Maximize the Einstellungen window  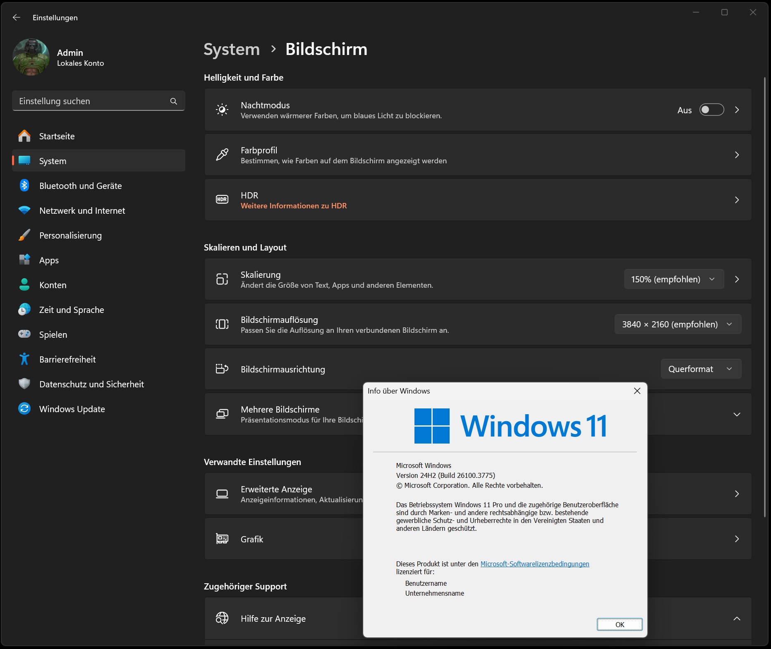[x=724, y=12]
